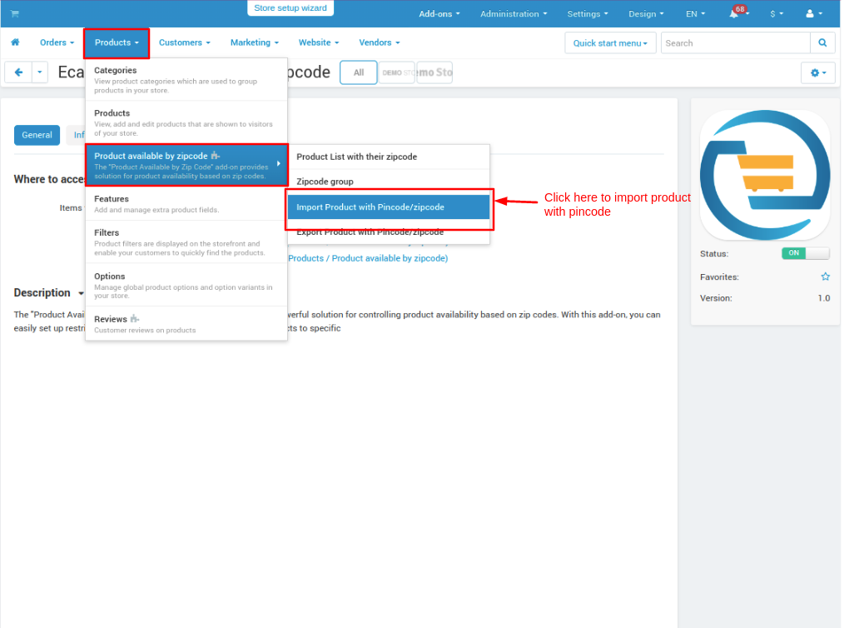
Task: Click the shopping cart icon in top bar
Action: point(14,13)
